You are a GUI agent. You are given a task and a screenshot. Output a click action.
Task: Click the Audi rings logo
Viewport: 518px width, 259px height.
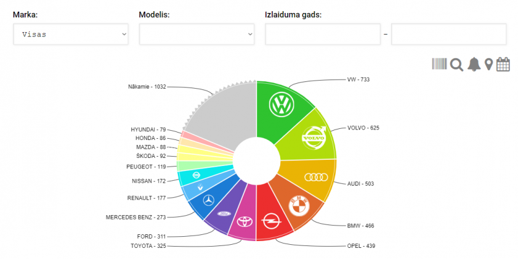coord(315,178)
